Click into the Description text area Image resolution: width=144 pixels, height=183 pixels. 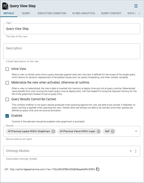72,51
